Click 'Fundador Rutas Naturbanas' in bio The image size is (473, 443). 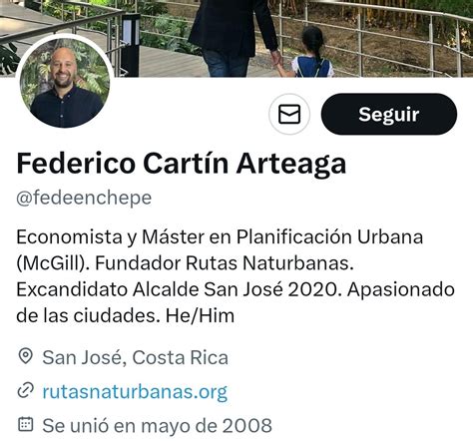[224, 263]
